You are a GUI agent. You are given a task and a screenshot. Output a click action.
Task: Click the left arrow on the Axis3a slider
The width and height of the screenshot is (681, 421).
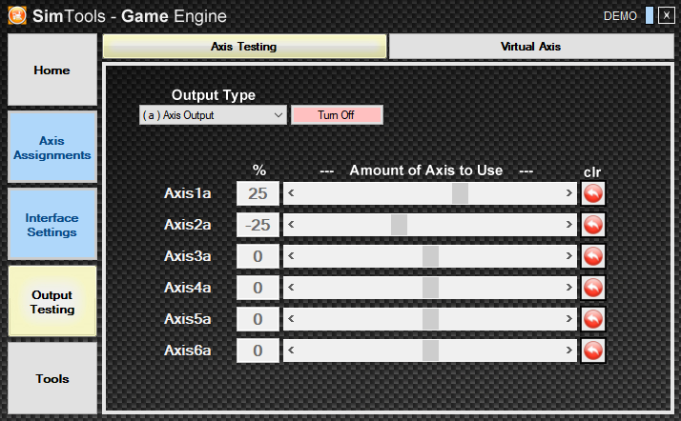point(291,256)
